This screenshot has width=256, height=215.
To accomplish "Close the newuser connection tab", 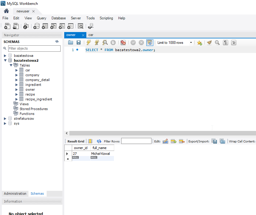I will [x=33, y=11].
